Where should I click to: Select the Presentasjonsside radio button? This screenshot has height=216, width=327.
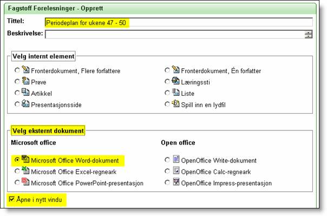coord(17,104)
